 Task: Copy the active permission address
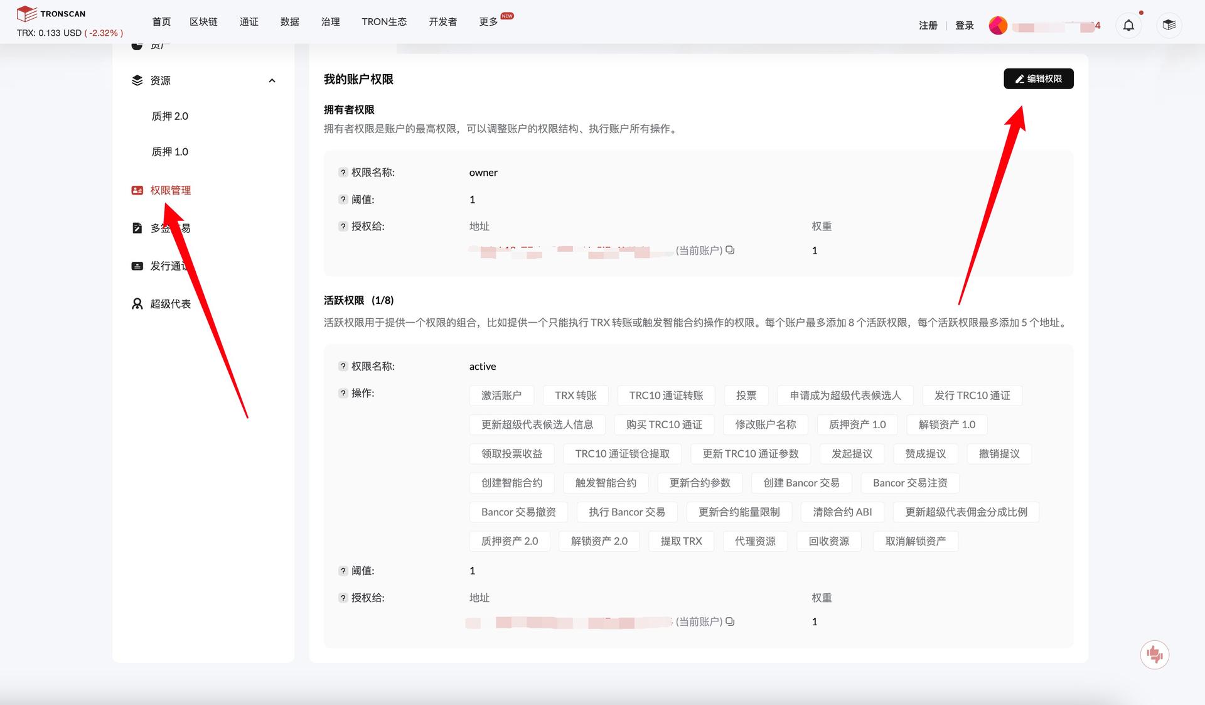(x=730, y=622)
